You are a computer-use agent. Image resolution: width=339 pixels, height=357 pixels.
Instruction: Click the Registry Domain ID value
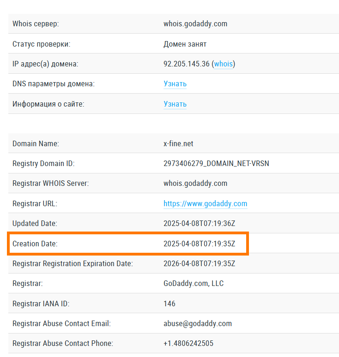(216, 163)
